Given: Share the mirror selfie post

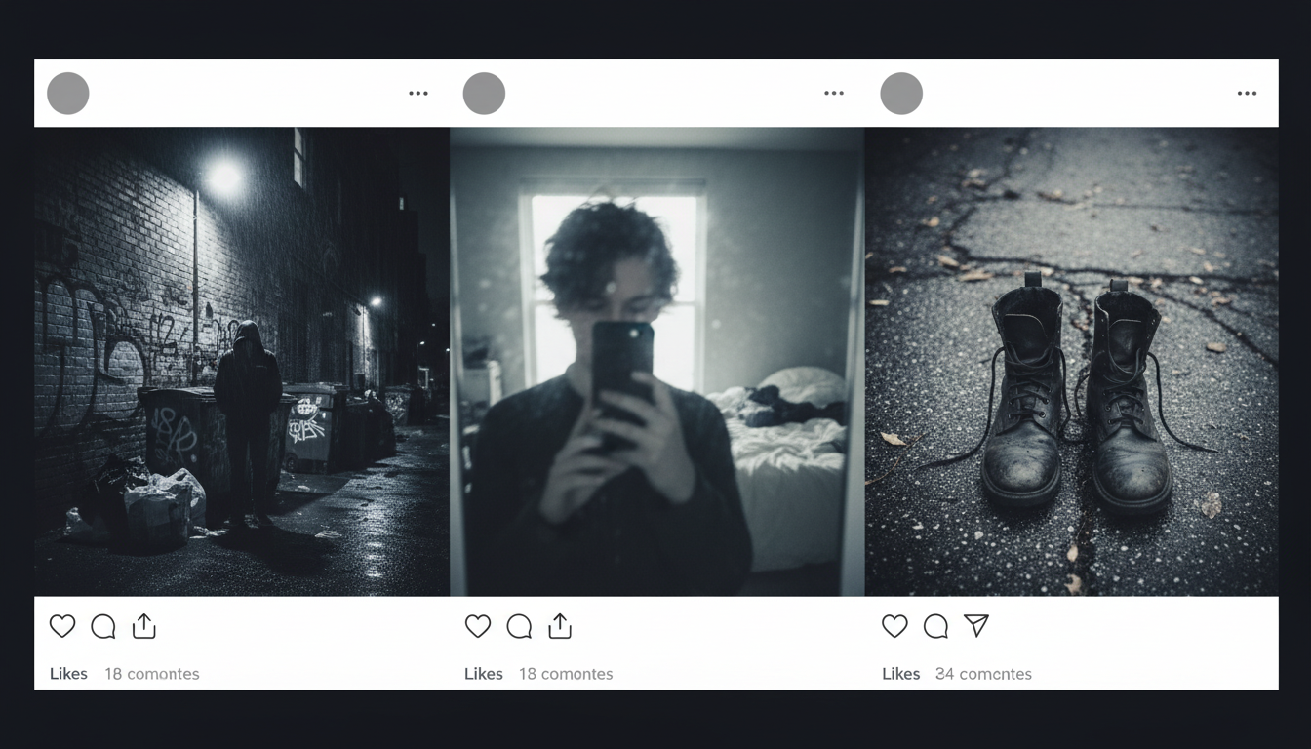Looking at the screenshot, I should pos(560,626).
